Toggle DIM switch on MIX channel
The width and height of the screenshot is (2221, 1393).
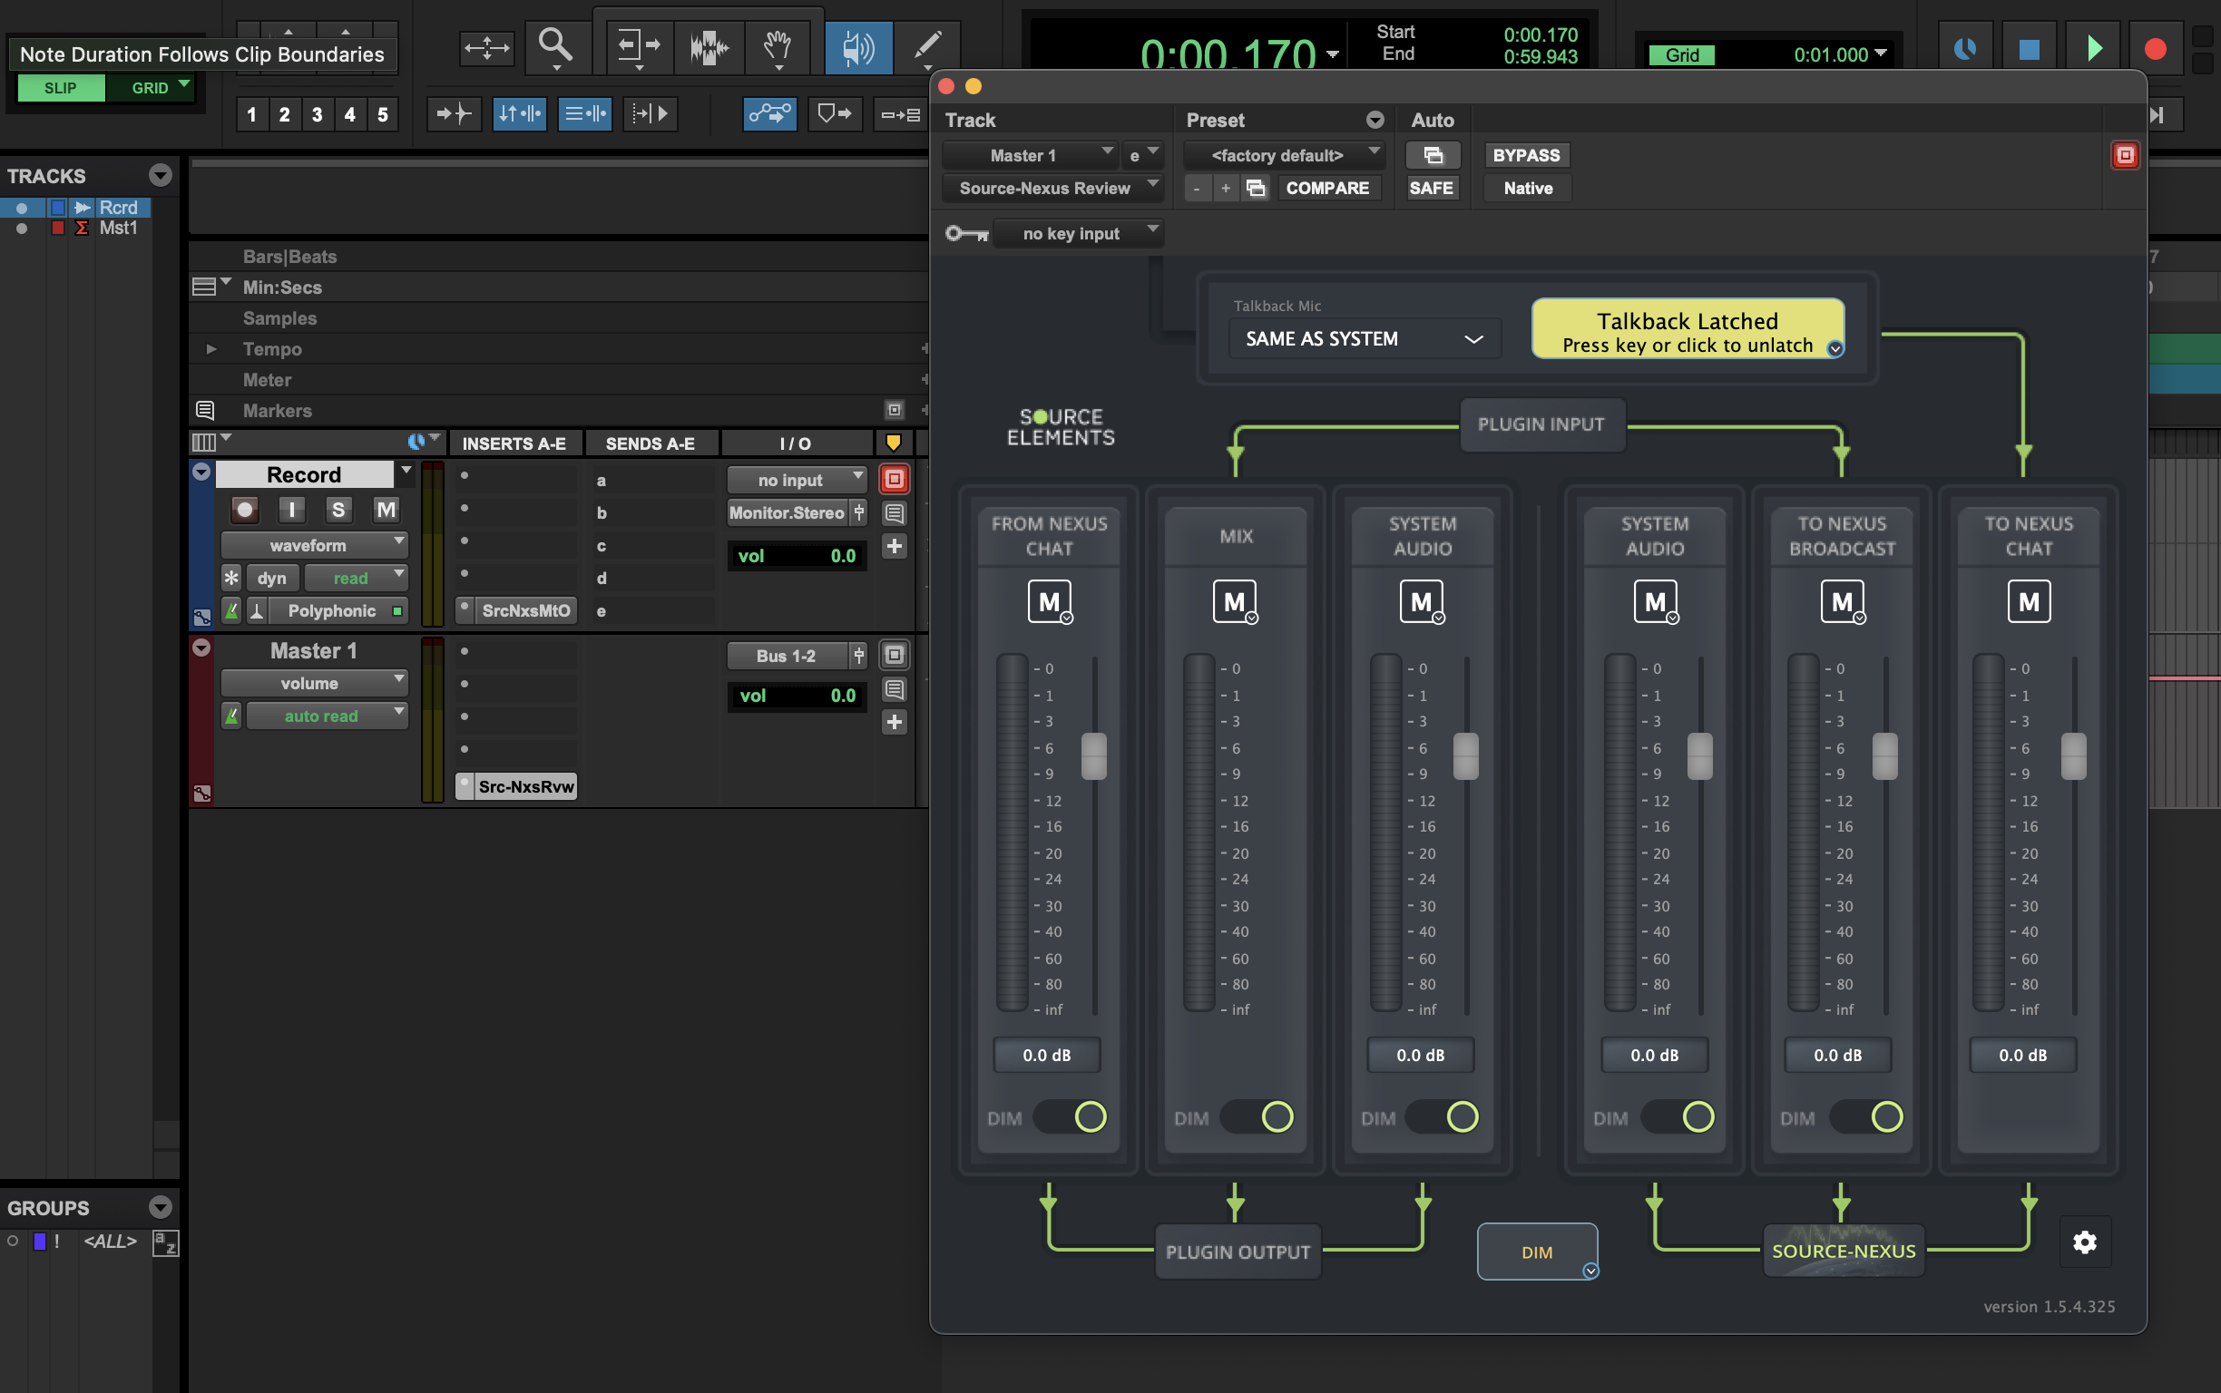pos(1257,1116)
